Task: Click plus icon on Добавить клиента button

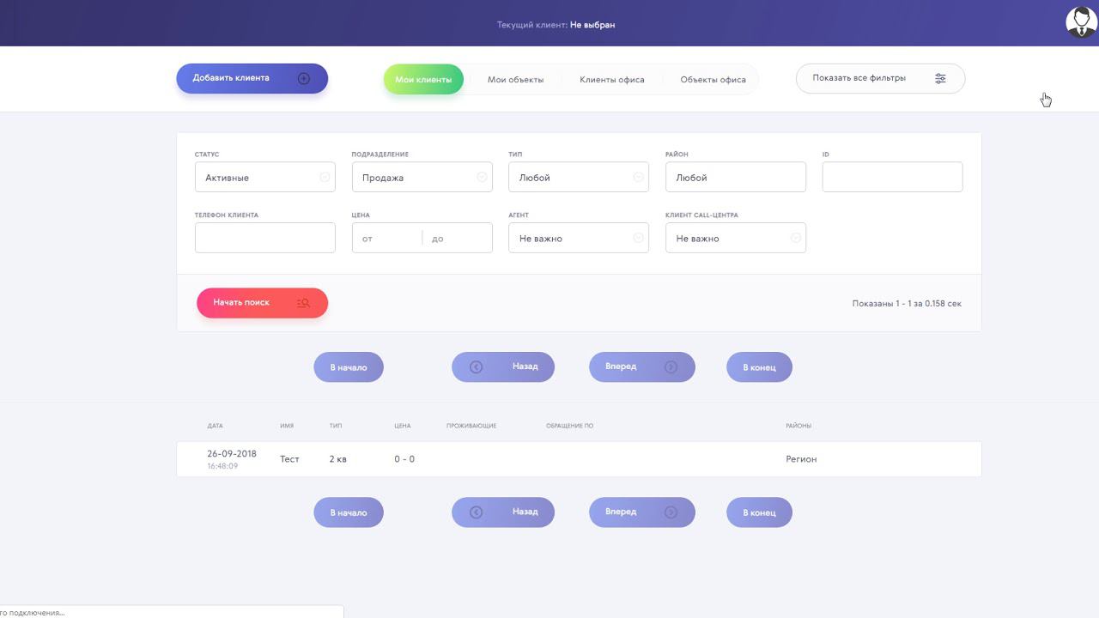Action: click(304, 78)
